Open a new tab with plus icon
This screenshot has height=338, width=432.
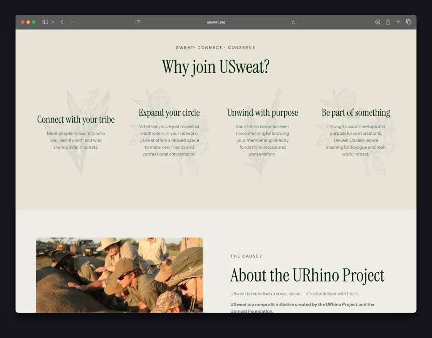point(398,22)
